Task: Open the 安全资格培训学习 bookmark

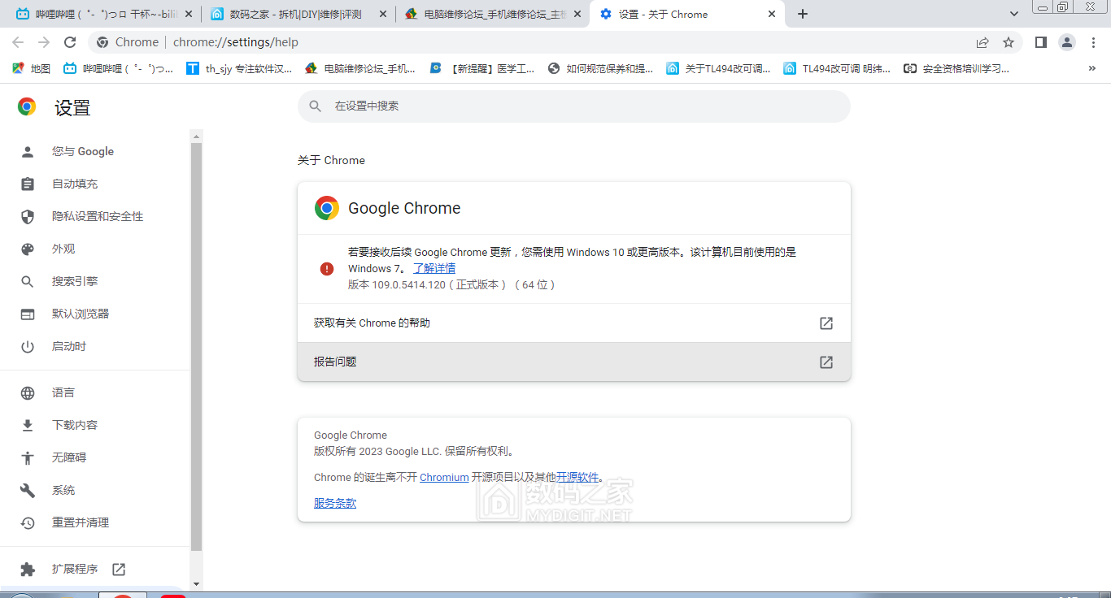Action: (956, 69)
